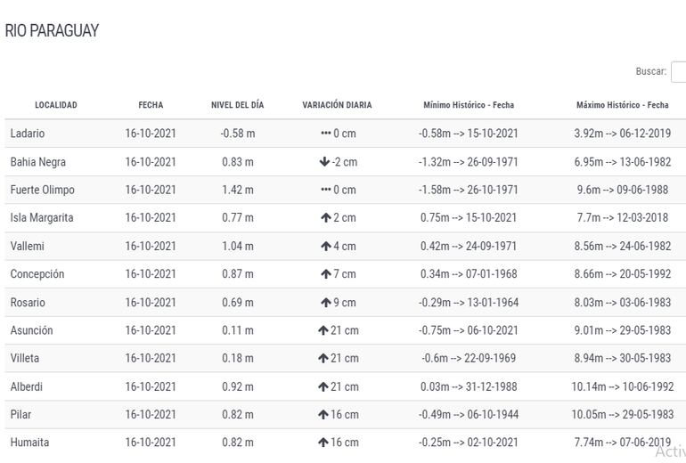Click the up arrow icon in Pilar row
The image size is (686, 463).
[323, 415]
